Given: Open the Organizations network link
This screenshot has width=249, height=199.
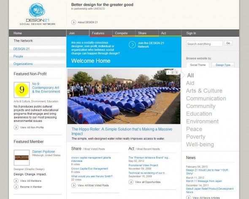Looking at the screenshot, I should (23, 64).
